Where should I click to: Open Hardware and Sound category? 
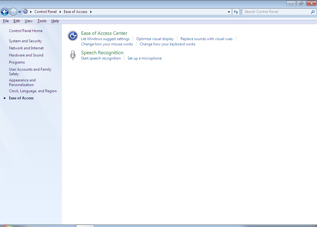coord(26,55)
